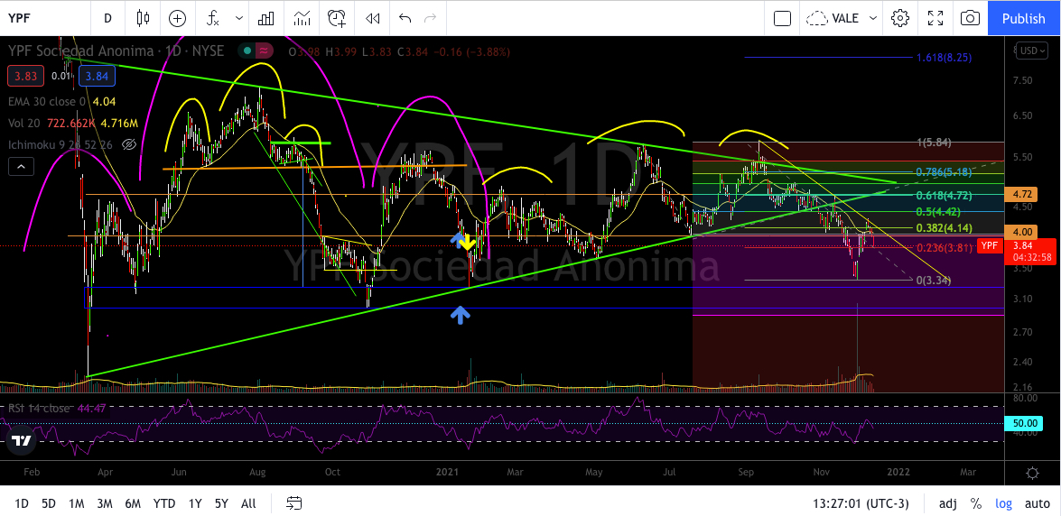Screen dimensions: 1061x516
Task: Select the 0(3.34) Fibonacci level label
Action: tap(934, 280)
